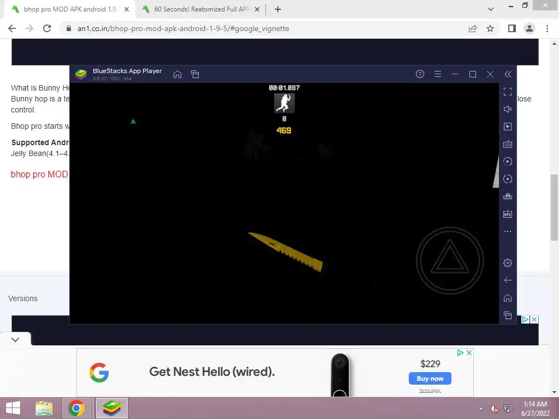Open a new Chrome tab
The height and width of the screenshot is (419, 559).
278,10
